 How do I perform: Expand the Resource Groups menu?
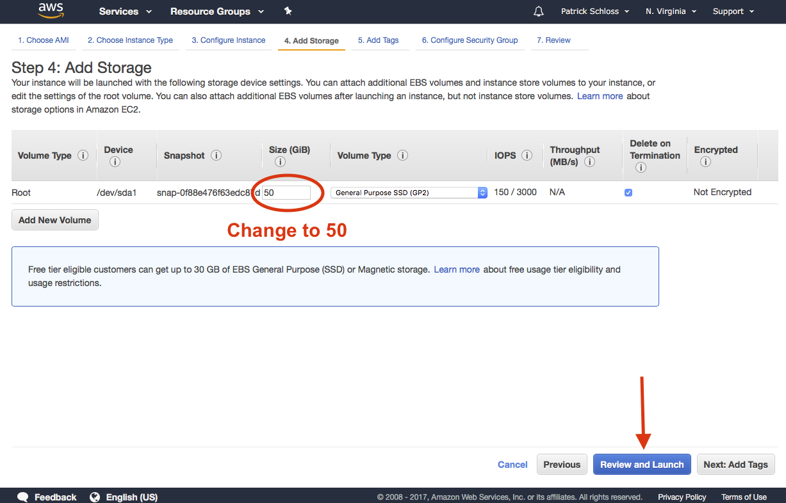(217, 12)
